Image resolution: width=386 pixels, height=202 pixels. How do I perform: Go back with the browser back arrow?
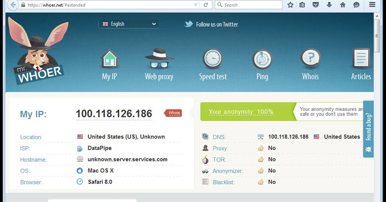[12, 5]
